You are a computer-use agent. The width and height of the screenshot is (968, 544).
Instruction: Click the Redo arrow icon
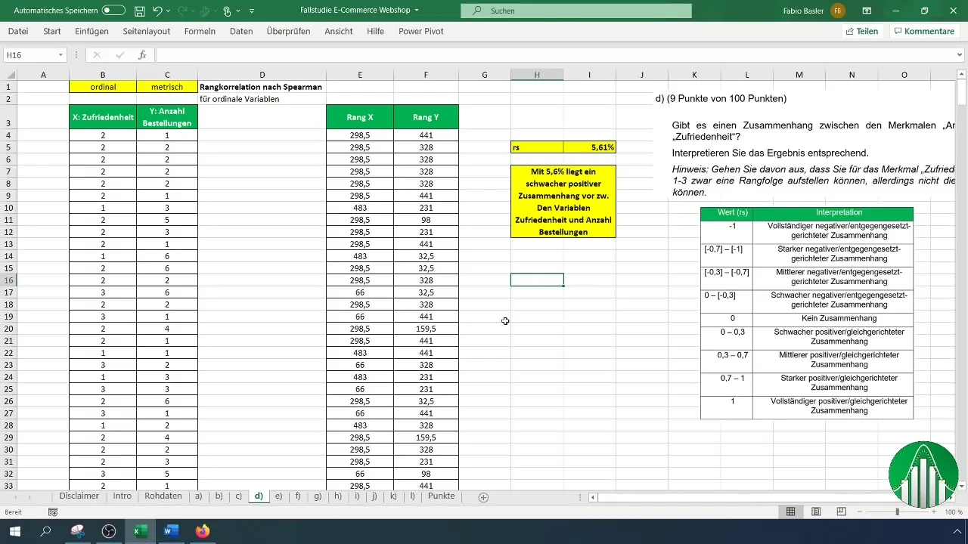(x=192, y=11)
